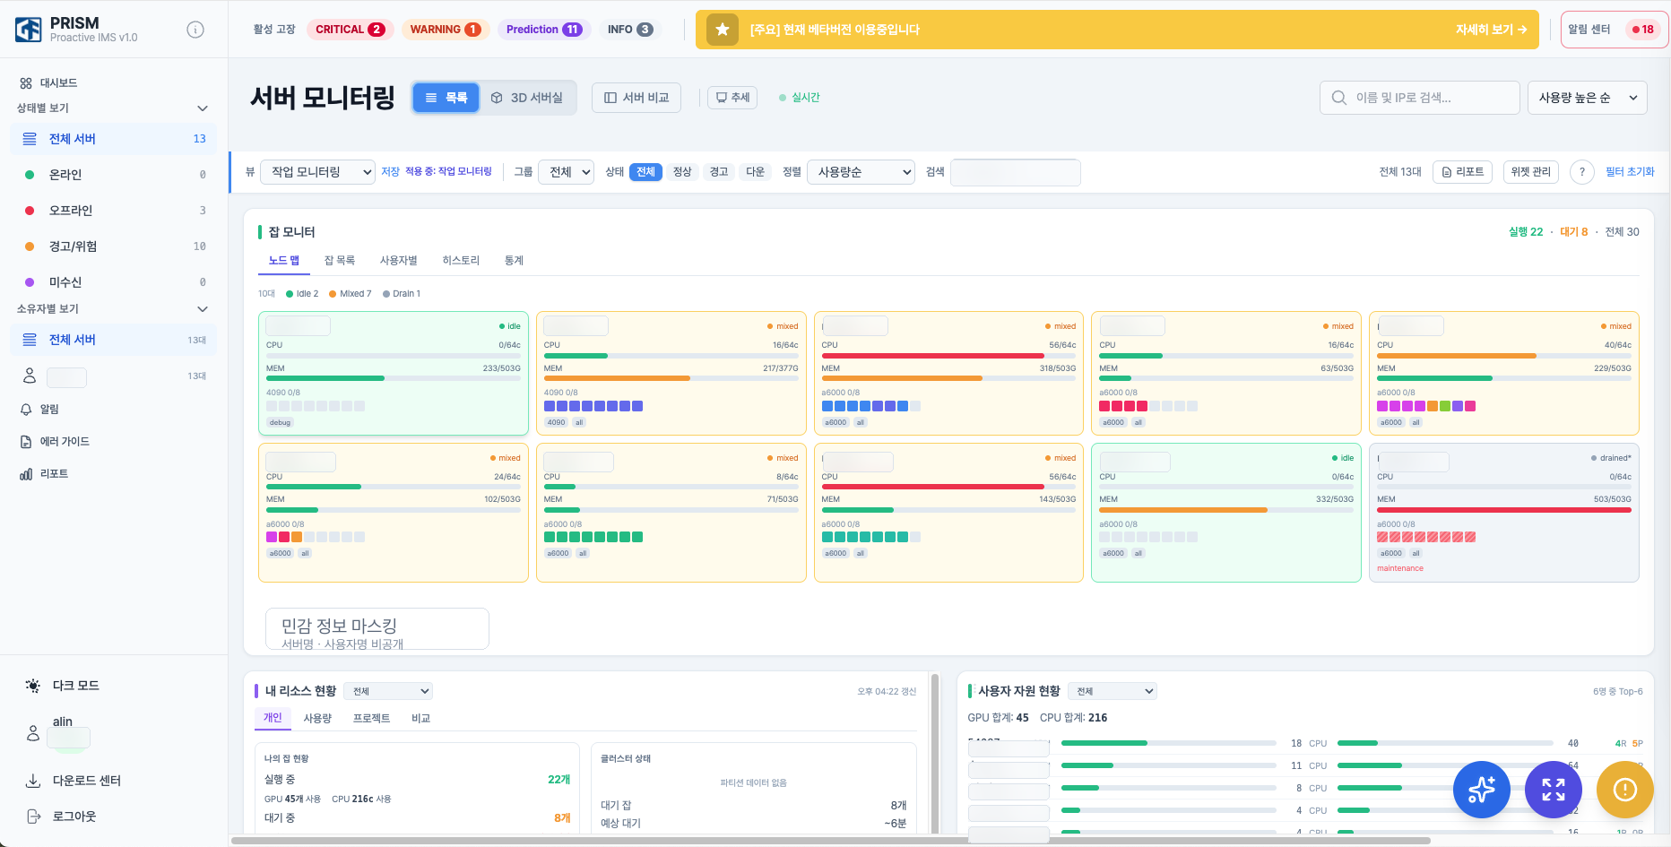Select the 경고 status filter
This screenshot has width=1671, height=847.
[x=718, y=172]
